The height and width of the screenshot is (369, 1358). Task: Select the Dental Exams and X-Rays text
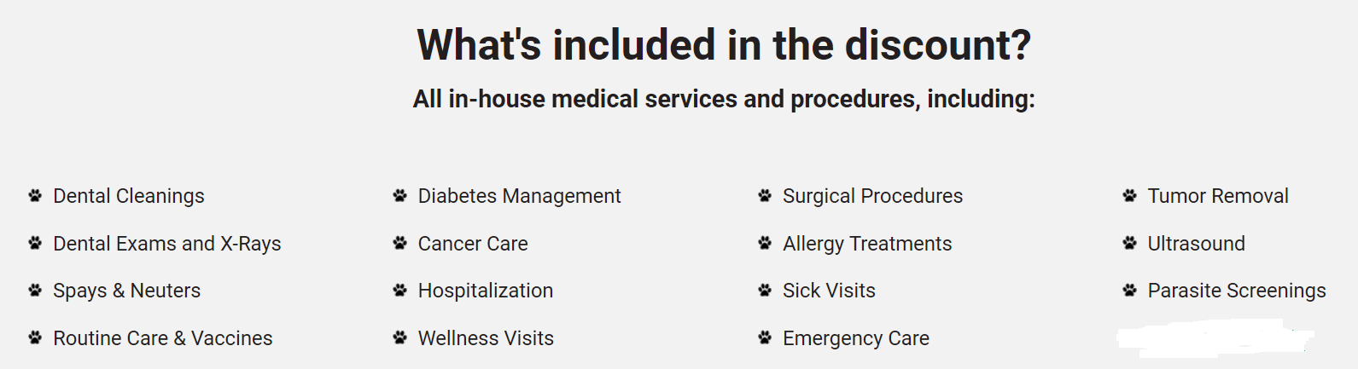point(166,244)
